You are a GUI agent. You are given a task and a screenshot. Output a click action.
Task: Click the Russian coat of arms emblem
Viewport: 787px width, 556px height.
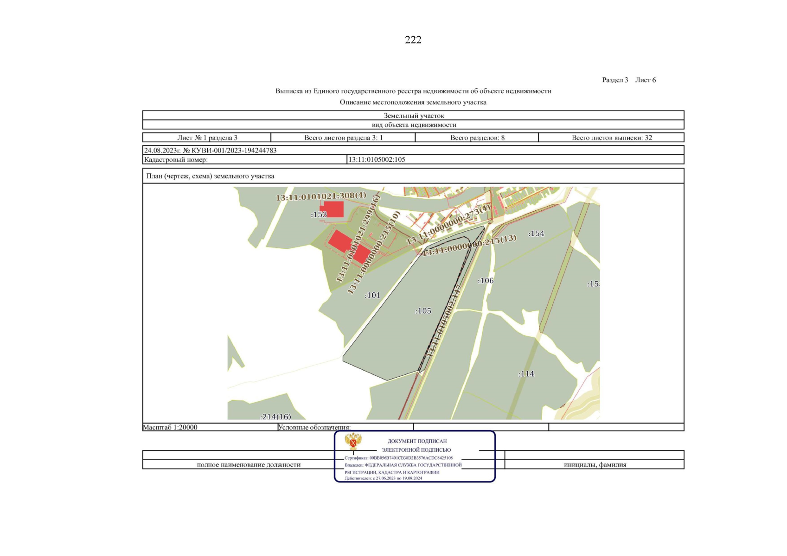point(353,442)
